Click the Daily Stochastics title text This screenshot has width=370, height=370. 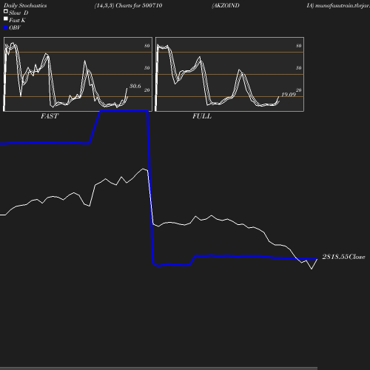[25, 5]
